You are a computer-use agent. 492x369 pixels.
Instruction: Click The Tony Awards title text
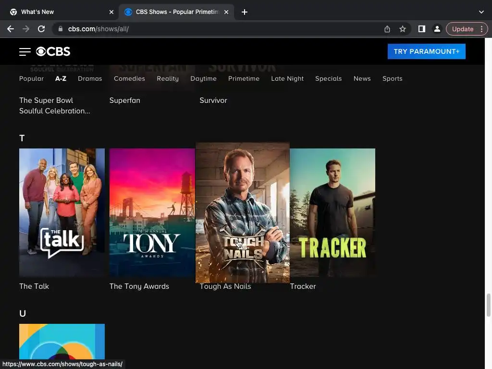pyautogui.click(x=139, y=286)
